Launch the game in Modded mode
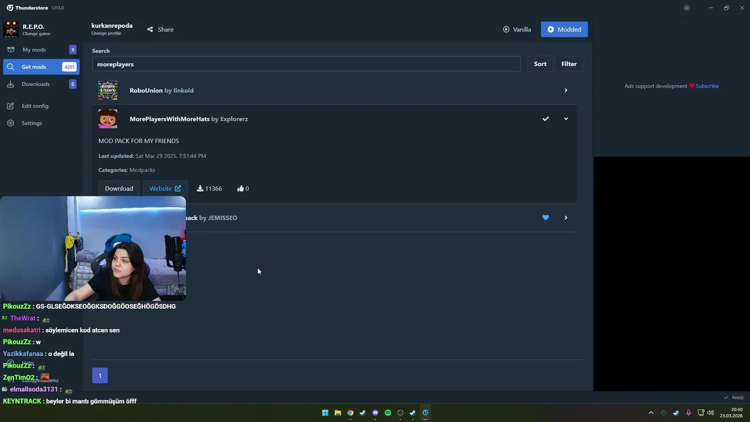The image size is (750, 422). tap(564, 29)
